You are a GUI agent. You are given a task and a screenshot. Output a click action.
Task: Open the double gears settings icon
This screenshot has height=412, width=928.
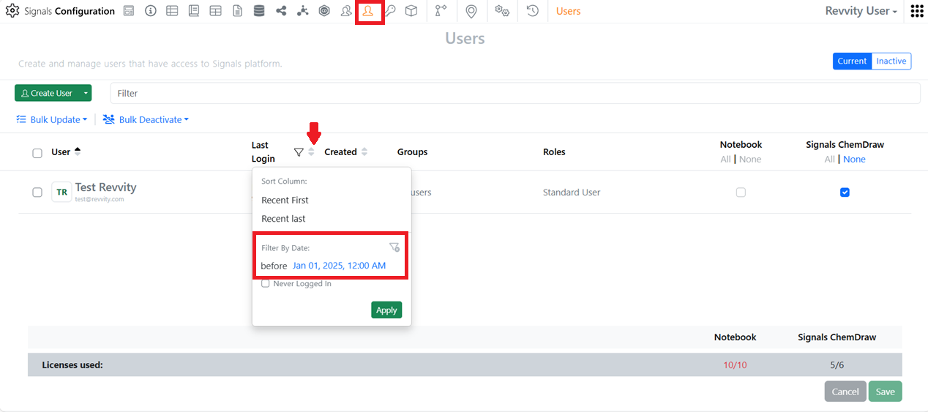click(x=502, y=11)
